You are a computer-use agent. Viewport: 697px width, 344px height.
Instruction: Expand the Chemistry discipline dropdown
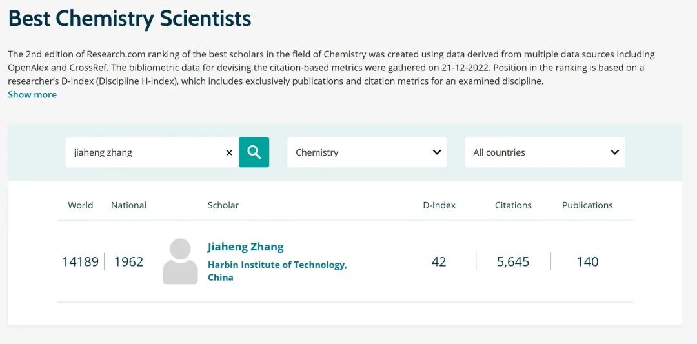coord(367,152)
